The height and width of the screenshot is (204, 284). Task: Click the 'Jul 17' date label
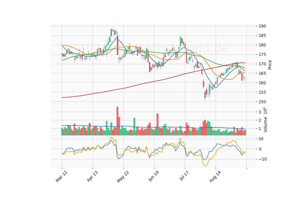click(x=184, y=176)
